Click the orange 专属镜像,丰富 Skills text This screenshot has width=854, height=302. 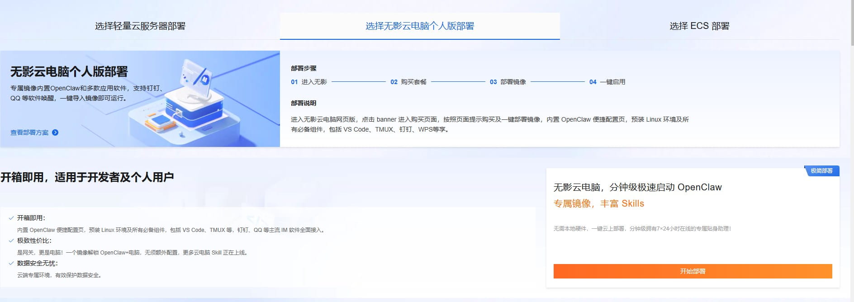(599, 203)
